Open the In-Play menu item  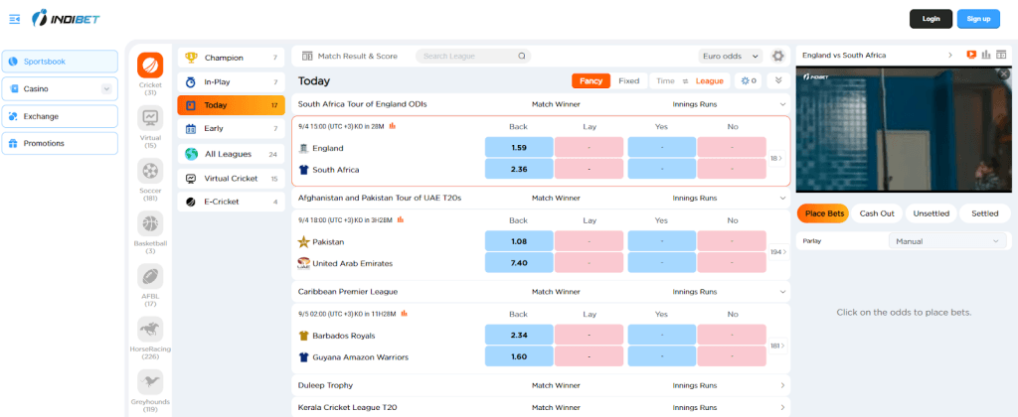(231, 82)
